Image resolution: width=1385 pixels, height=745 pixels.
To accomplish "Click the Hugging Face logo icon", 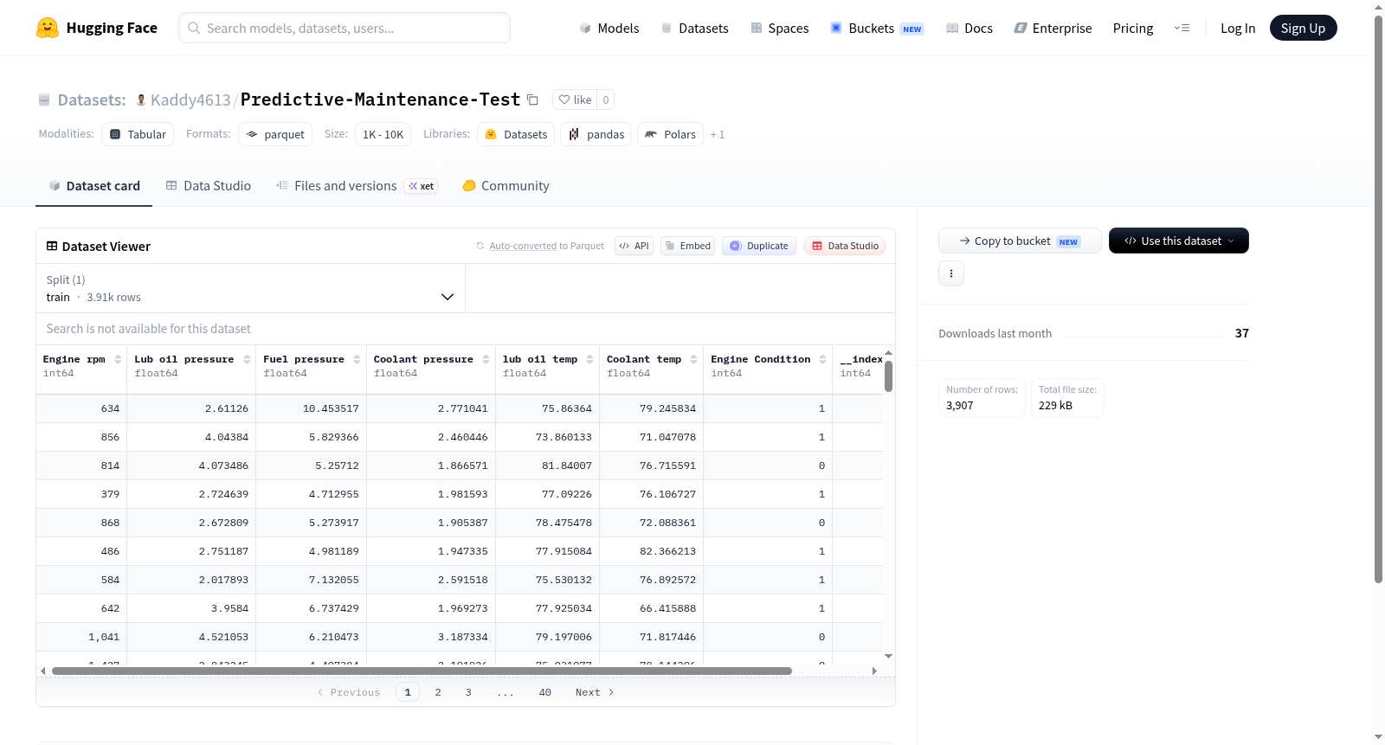I will point(48,28).
